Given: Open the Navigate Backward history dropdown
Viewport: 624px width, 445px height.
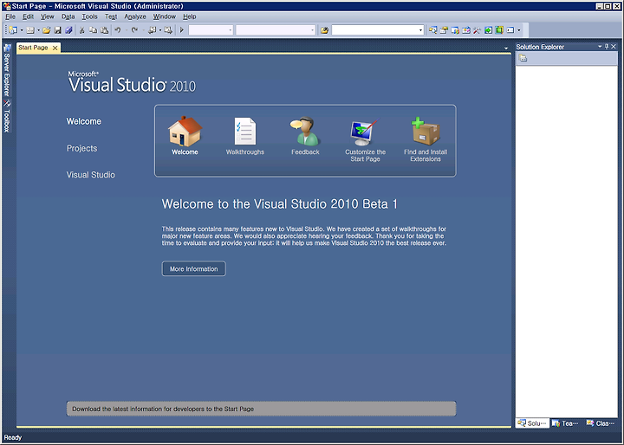Looking at the screenshot, I should pos(160,30).
